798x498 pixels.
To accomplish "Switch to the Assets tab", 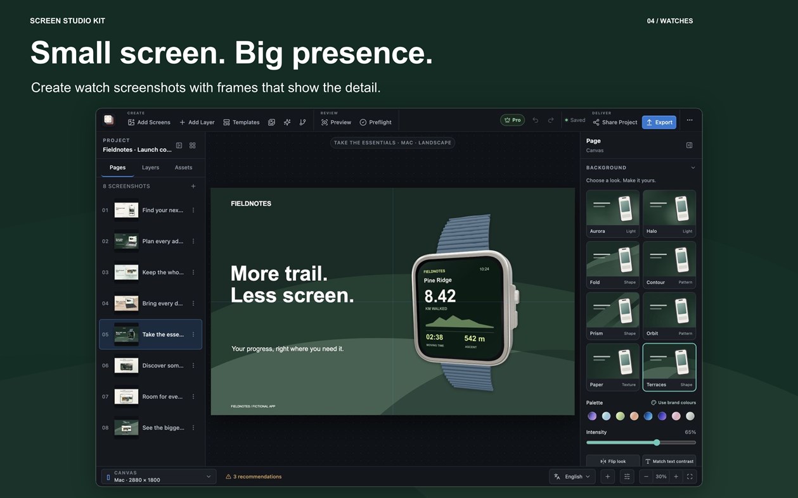I will [x=183, y=168].
